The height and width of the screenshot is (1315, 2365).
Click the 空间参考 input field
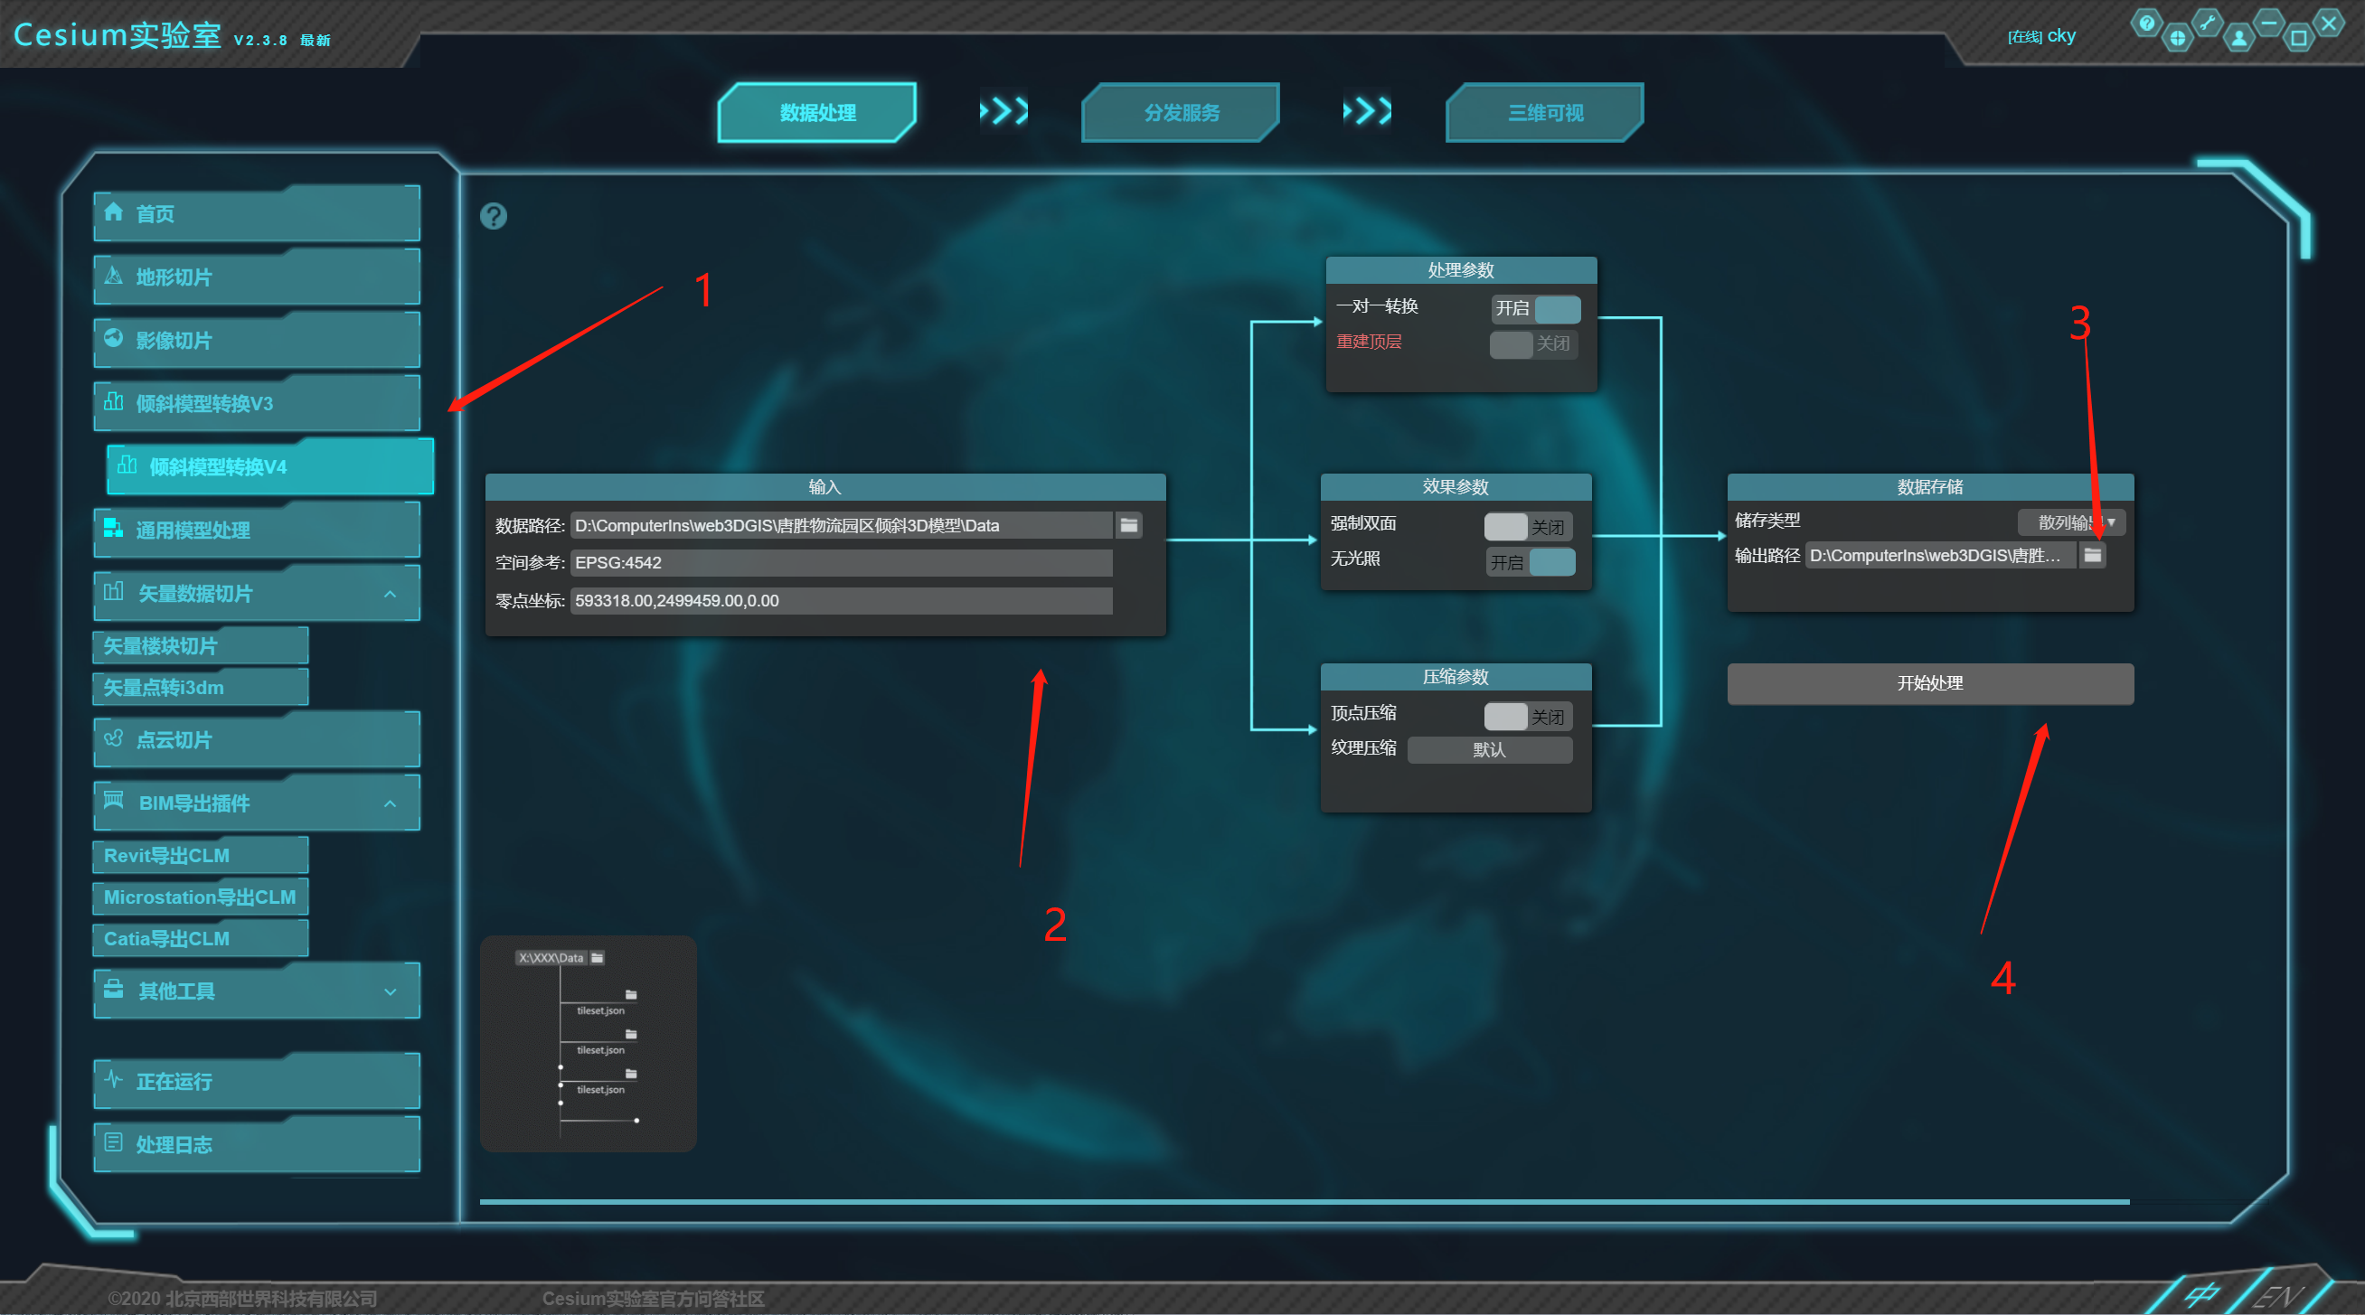[840, 562]
